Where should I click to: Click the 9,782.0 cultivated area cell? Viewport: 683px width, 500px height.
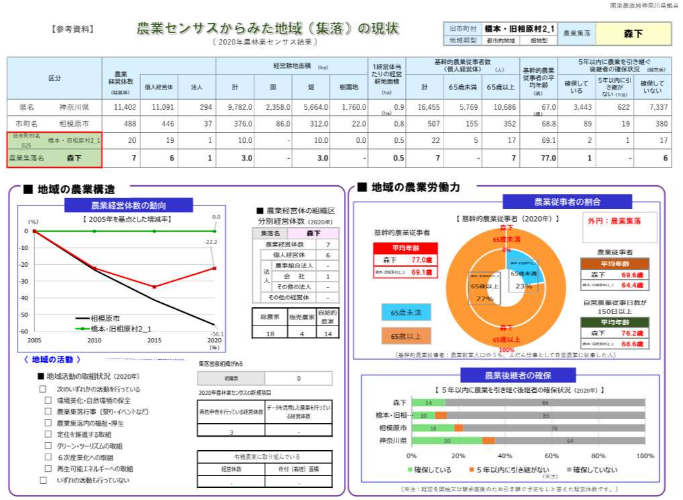[235, 107]
